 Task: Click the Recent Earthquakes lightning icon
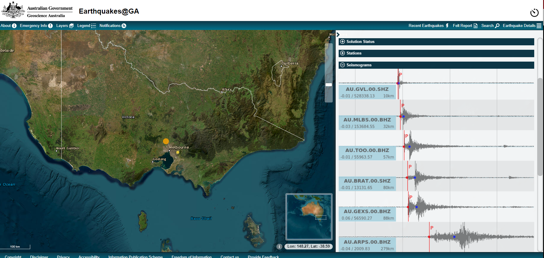coord(447,26)
